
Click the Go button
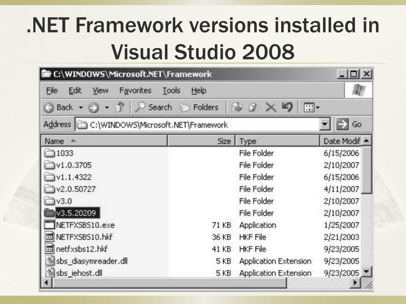tap(349, 124)
